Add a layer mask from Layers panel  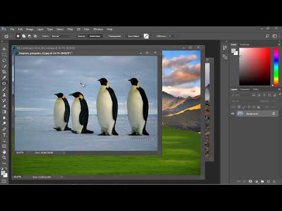pyautogui.click(x=250, y=181)
